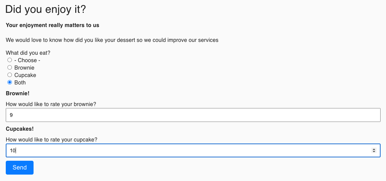This screenshot has width=386, height=181.
Task: Click the brownie rating input field
Action: (x=193, y=115)
